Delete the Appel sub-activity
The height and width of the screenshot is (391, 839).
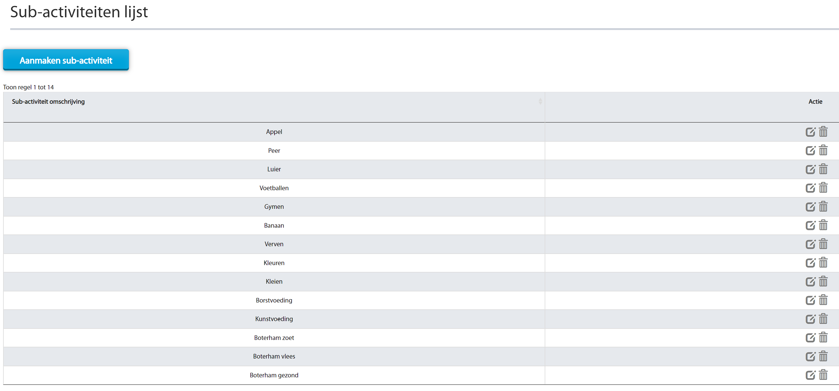click(x=823, y=132)
